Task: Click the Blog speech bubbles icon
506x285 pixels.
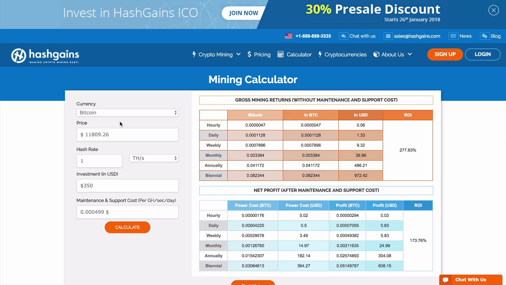Action: (485, 36)
